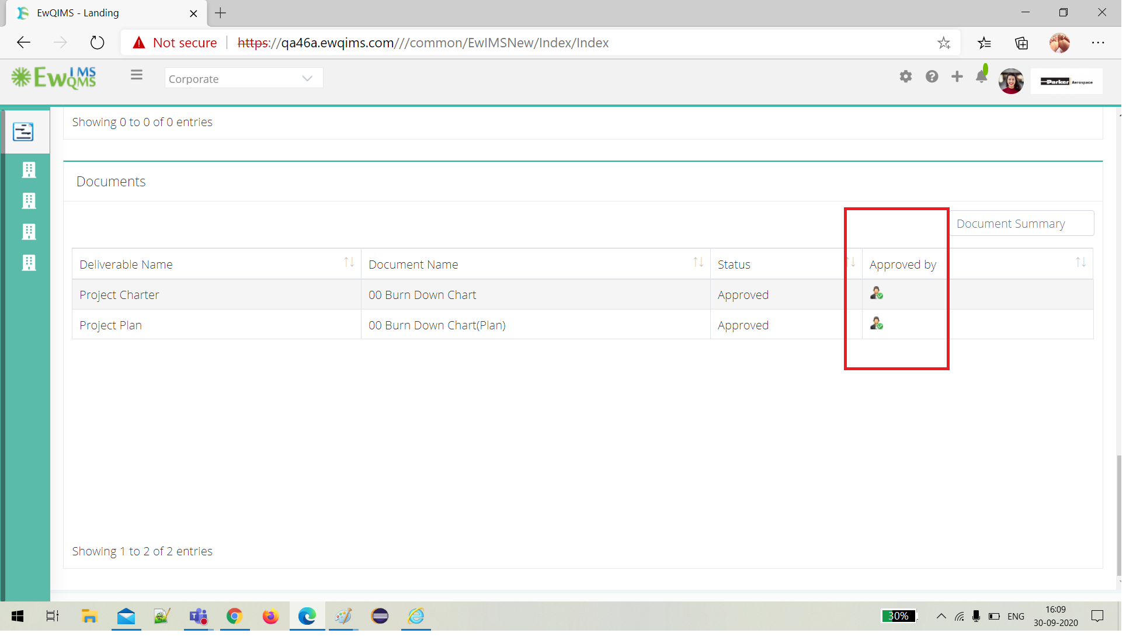
Task: Show hidden system tray icons
Action: [x=941, y=616]
